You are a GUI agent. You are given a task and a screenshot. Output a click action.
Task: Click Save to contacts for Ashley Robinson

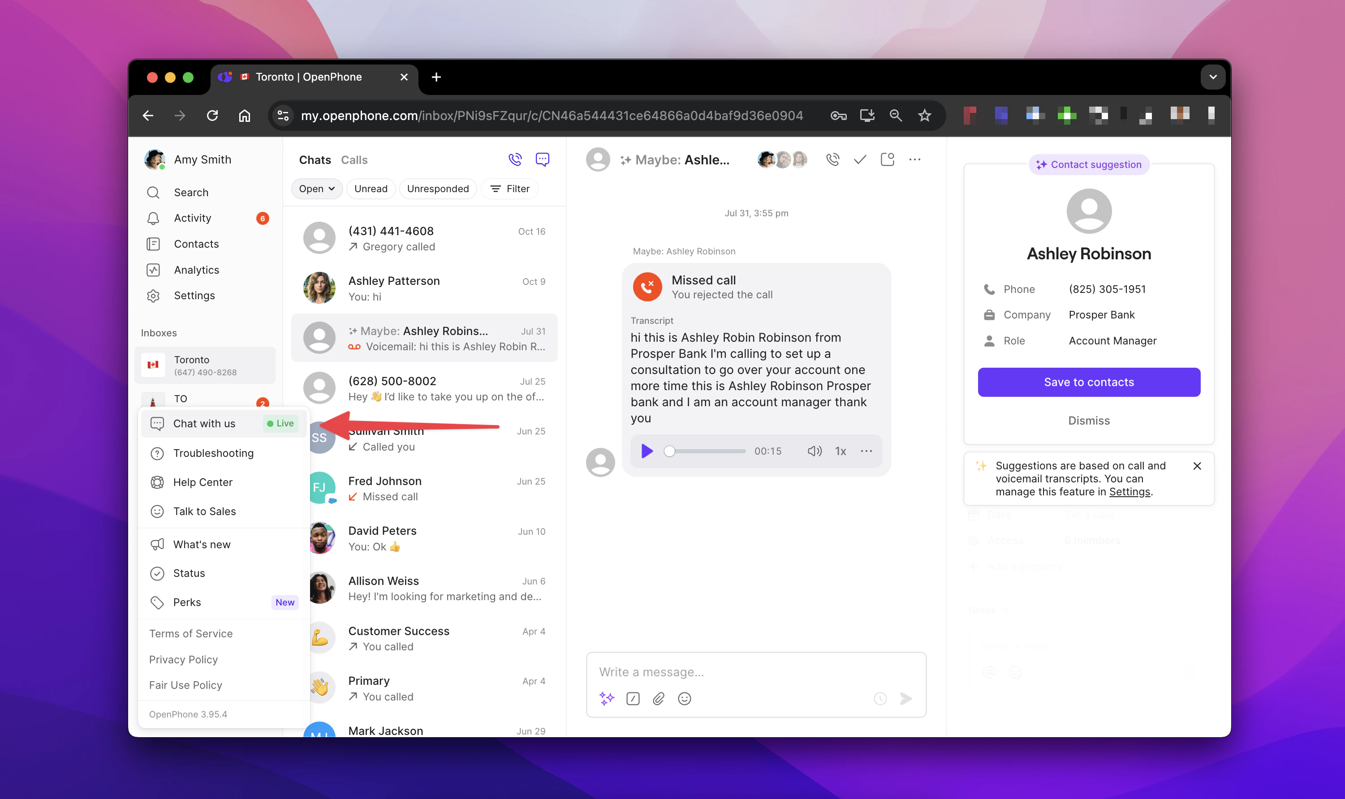[x=1088, y=382]
